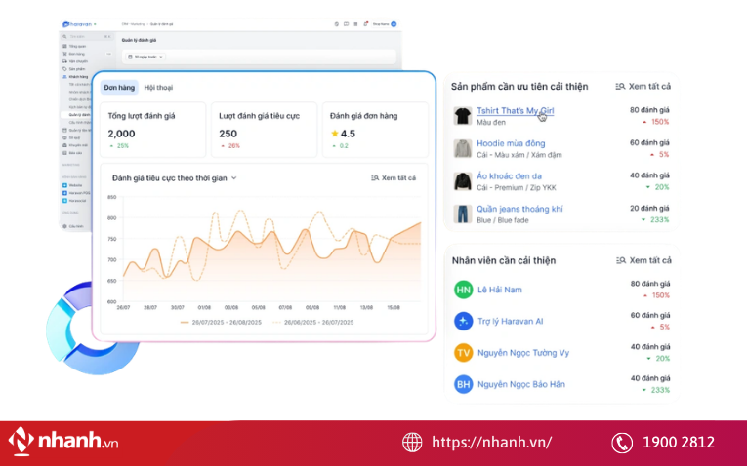Click the globe icon beside nhanh.vn URL
The width and height of the screenshot is (747, 466).
[413, 443]
